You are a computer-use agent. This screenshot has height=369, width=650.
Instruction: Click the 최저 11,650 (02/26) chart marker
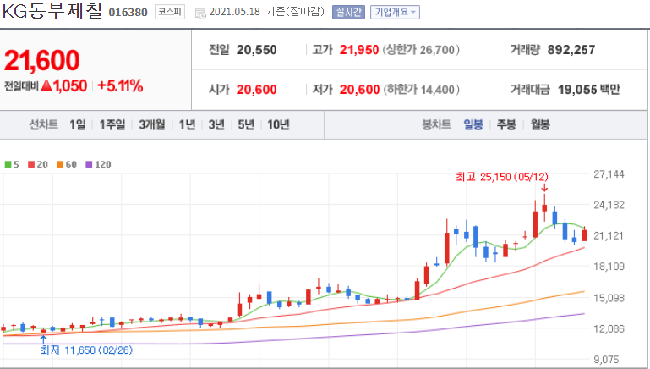(86, 350)
